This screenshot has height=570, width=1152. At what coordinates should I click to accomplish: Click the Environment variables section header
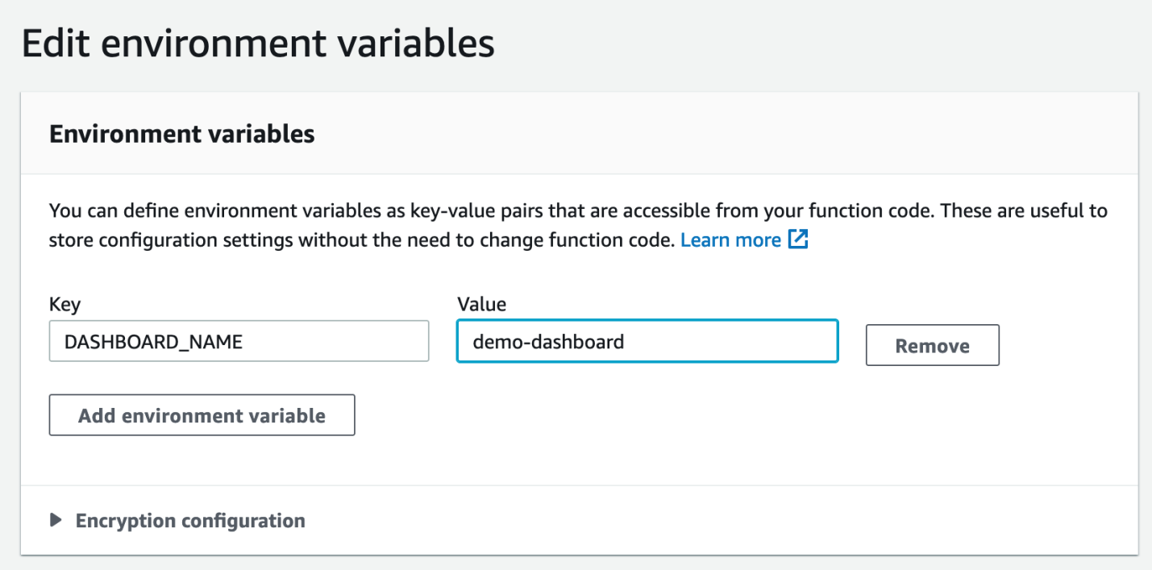point(181,134)
